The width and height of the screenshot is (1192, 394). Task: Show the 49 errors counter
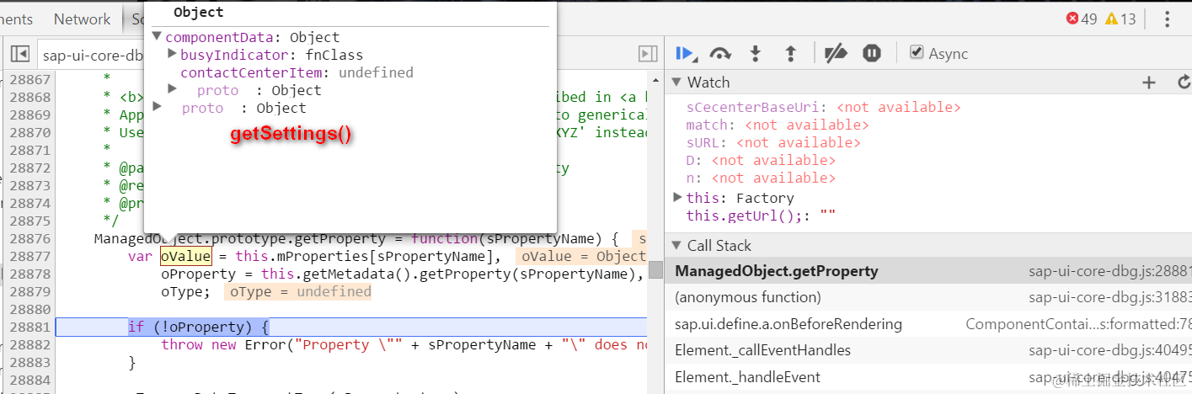(x=1082, y=19)
